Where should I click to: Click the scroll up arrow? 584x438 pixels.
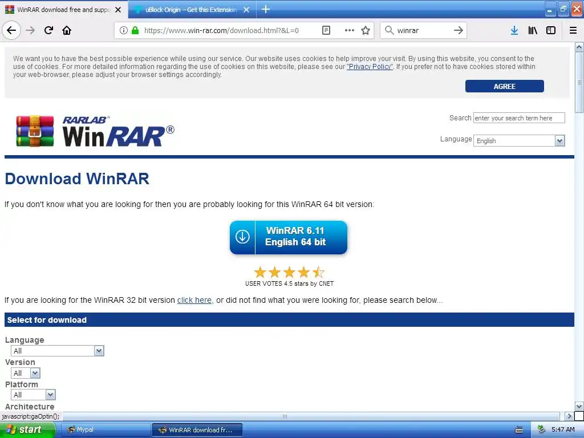pyautogui.click(x=579, y=47)
